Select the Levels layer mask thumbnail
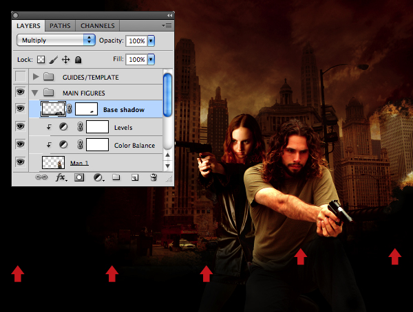The height and width of the screenshot is (312, 413). click(x=98, y=127)
